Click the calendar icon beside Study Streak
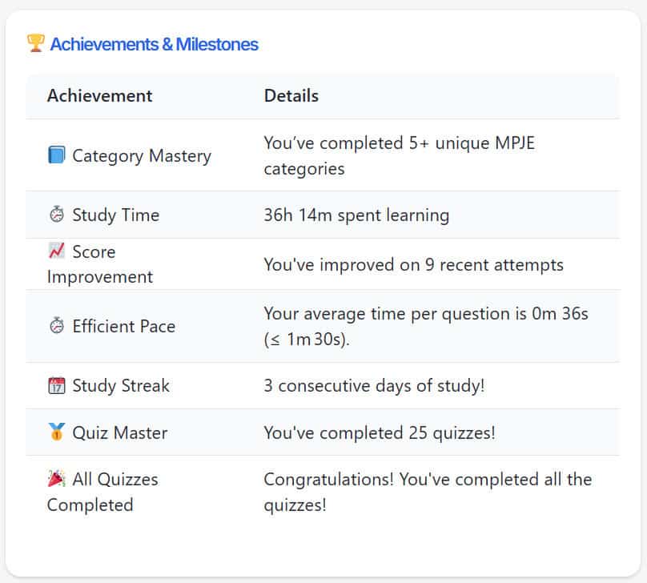The image size is (647, 583). tap(56, 386)
